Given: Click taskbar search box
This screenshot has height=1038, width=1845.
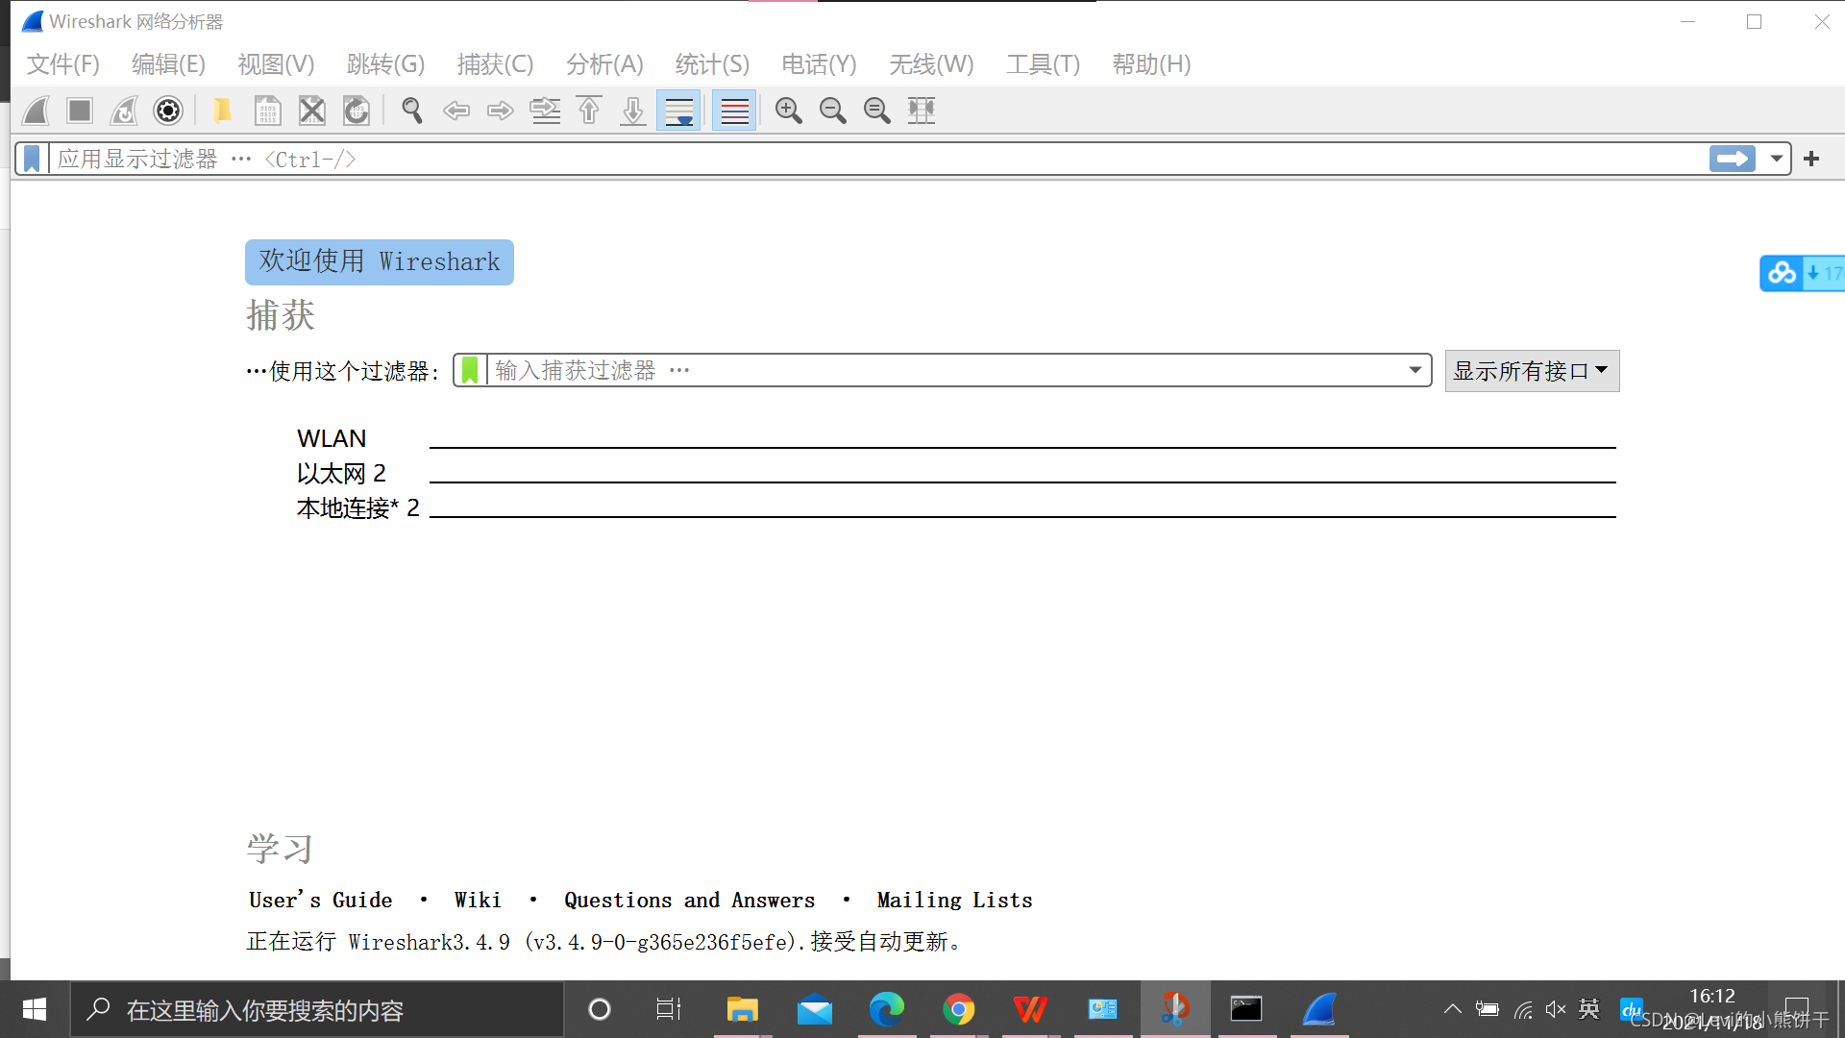Looking at the screenshot, I should point(317,1009).
